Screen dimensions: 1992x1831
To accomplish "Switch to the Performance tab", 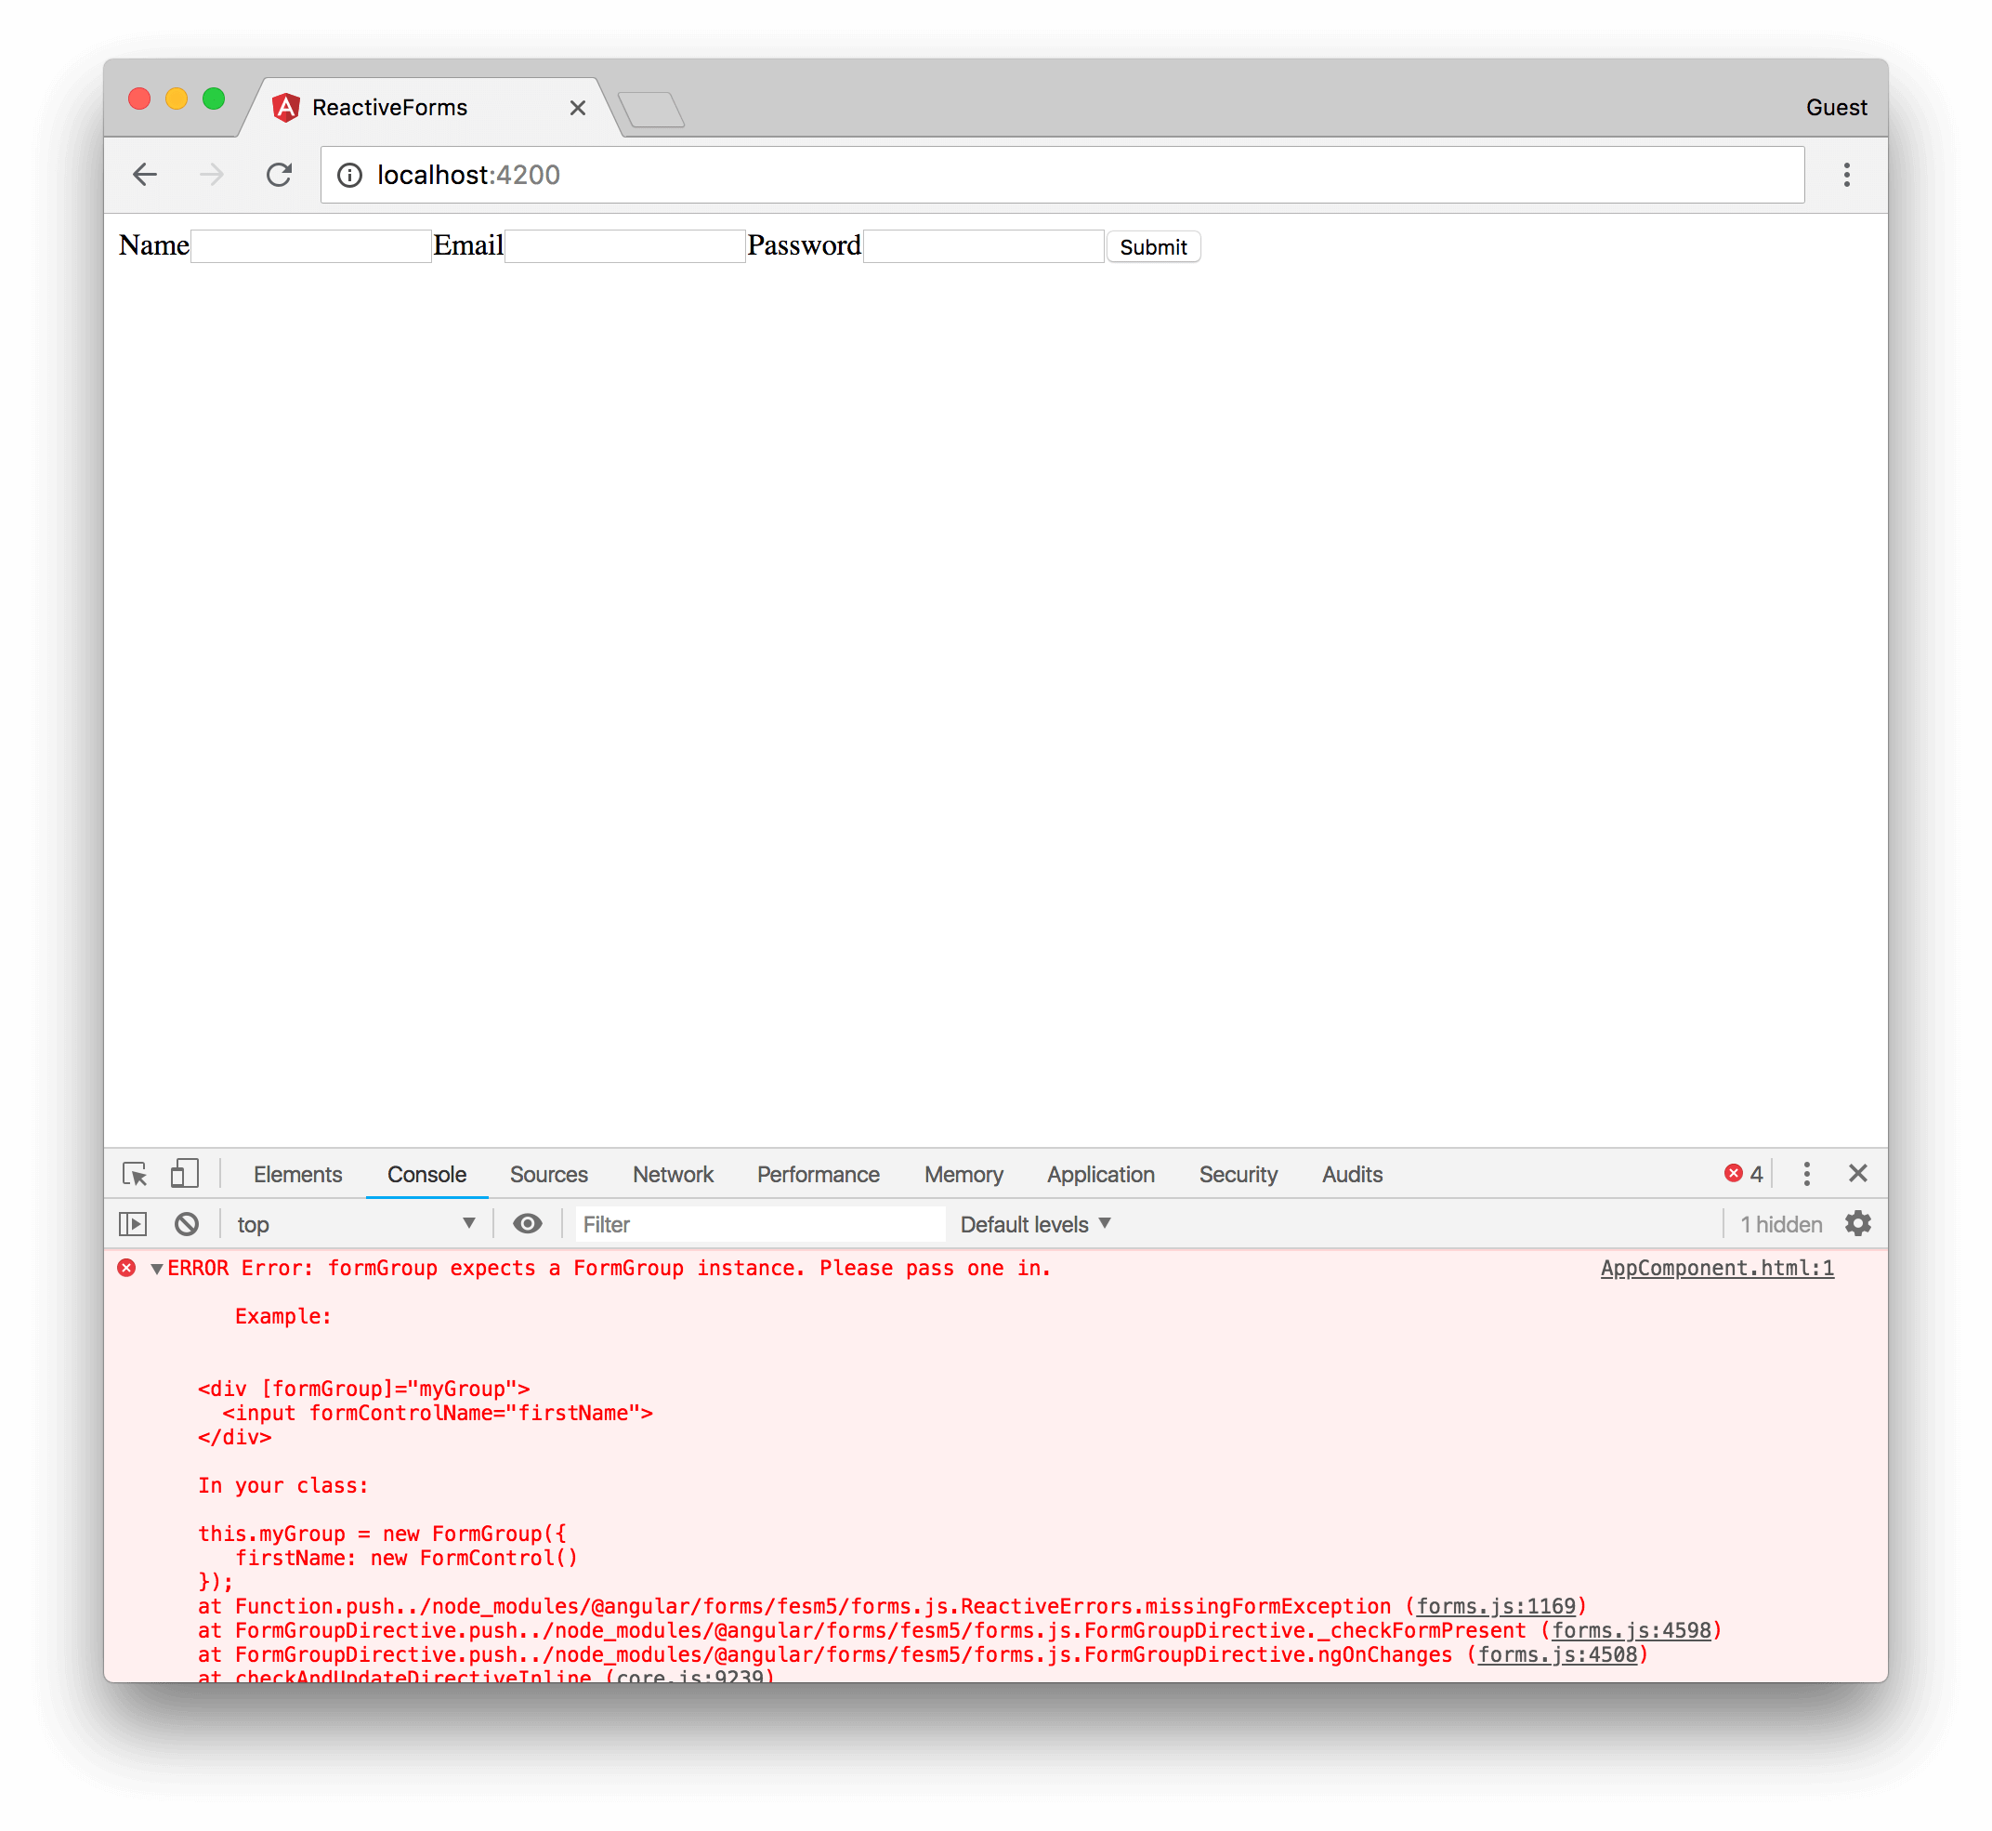I will [x=819, y=1174].
